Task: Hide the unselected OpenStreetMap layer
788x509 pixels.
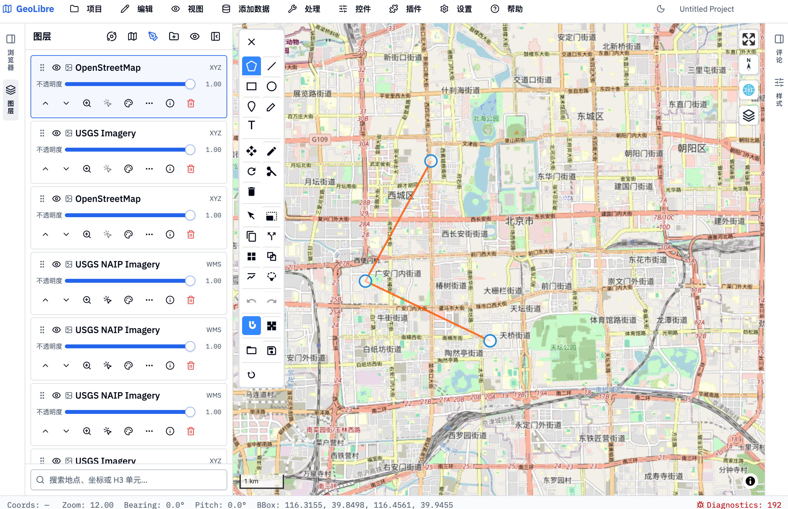Action: click(x=56, y=199)
